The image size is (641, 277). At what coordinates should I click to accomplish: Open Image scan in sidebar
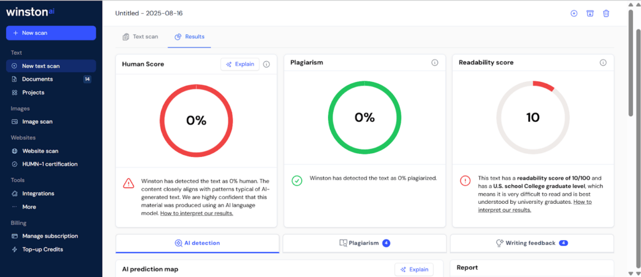pos(37,121)
